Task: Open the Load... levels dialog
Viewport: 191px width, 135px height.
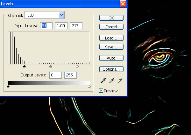Action: point(111,38)
